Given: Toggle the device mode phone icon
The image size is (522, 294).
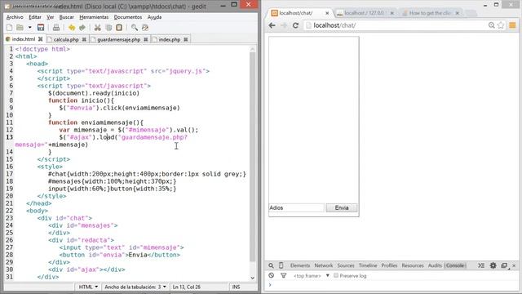Looking at the screenshot, I should tap(281, 265).
